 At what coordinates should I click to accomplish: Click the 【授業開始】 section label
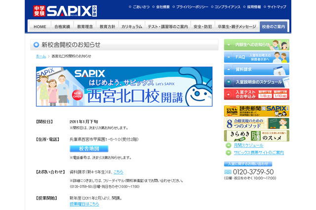[x=46, y=198]
